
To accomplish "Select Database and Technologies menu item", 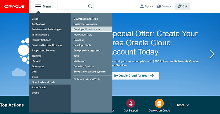I will click(47, 29).
